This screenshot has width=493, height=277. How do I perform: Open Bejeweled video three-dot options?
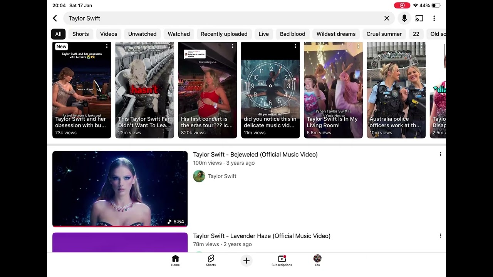[440, 154]
